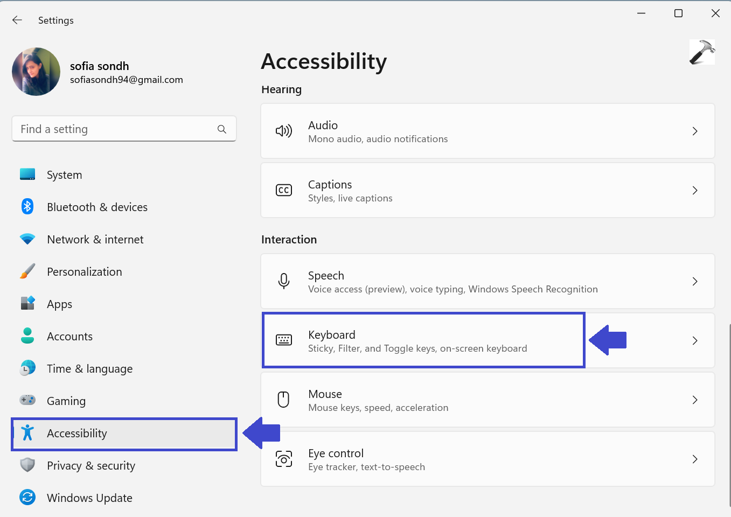Click the Eye control tracker icon
731x517 pixels.
pos(284,459)
